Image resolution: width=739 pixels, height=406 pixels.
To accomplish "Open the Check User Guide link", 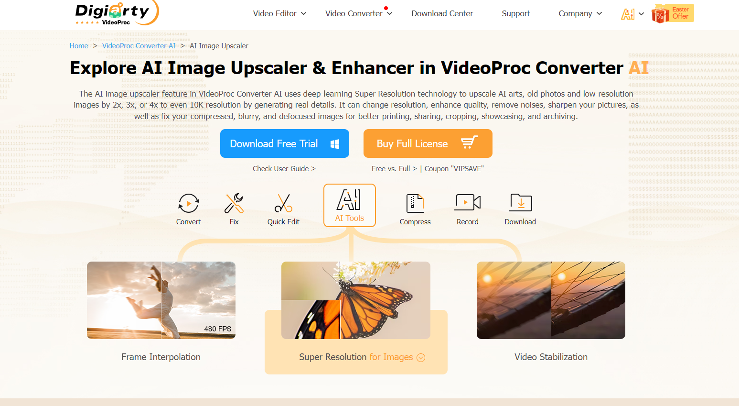I will pyautogui.click(x=284, y=168).
